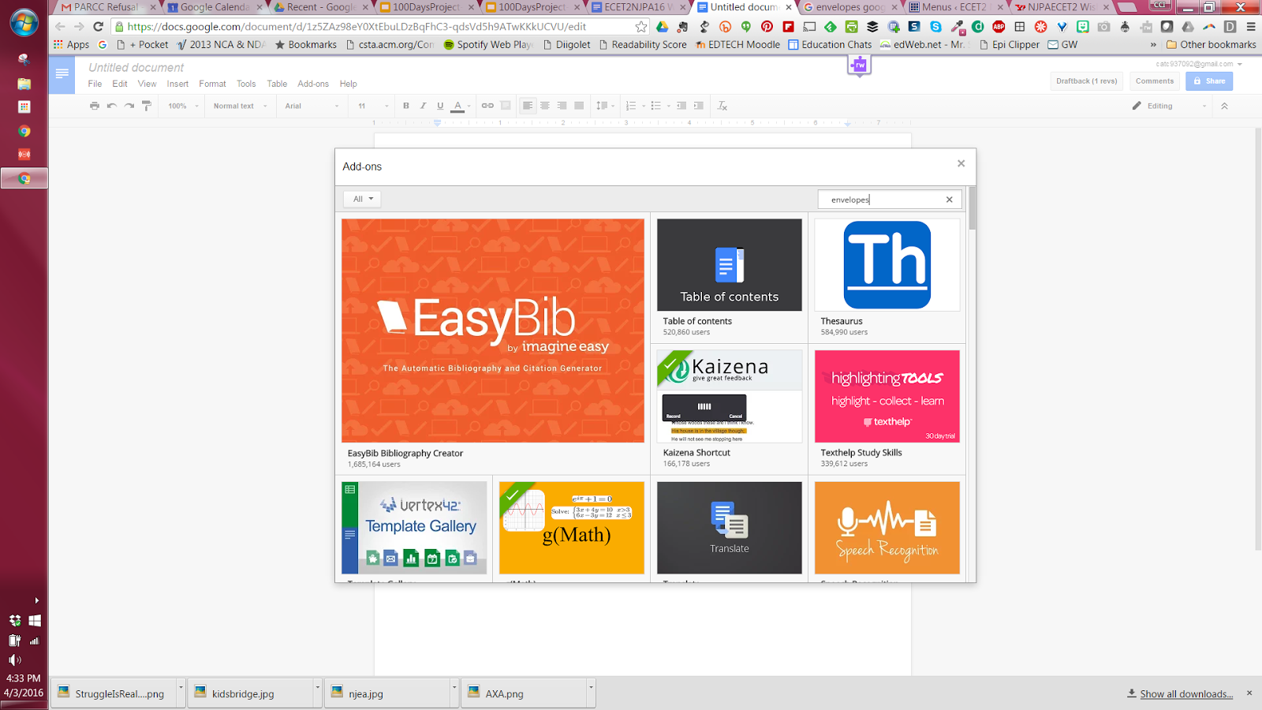Select justify alignment
The image size is (1262, 710).
579,106
